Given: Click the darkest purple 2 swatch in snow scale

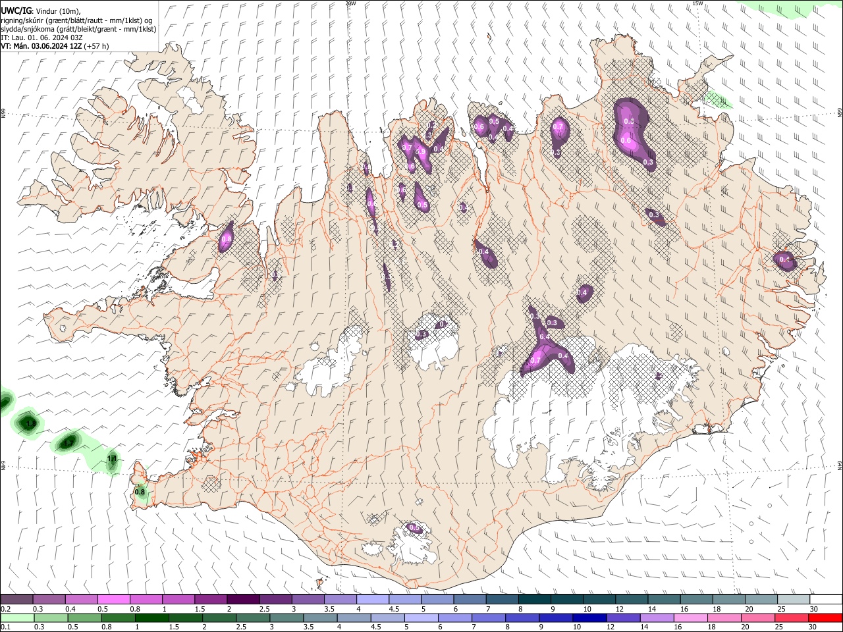Looking at the screenshot, I should (x=243, y=600).
